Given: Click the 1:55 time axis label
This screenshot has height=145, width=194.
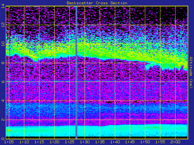Looking at the screenshot, I should [x=160, y=142].
